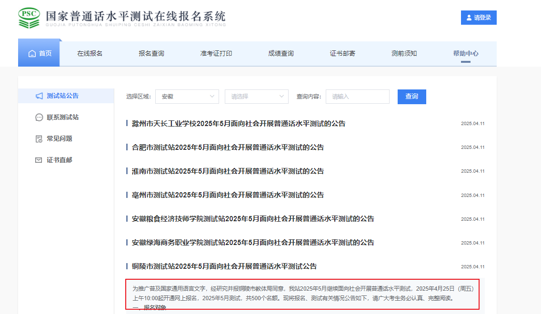Open 亳州市测试站 announcement
This screenshot has height=314, width=541.
pos(228,195)
